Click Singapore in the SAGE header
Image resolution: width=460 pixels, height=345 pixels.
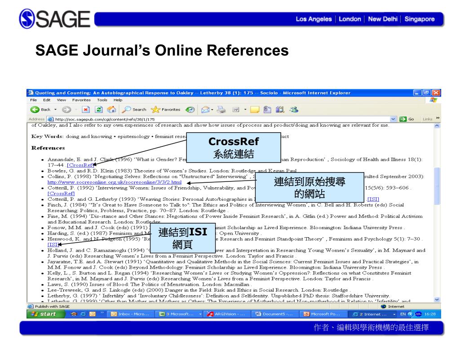420,19
